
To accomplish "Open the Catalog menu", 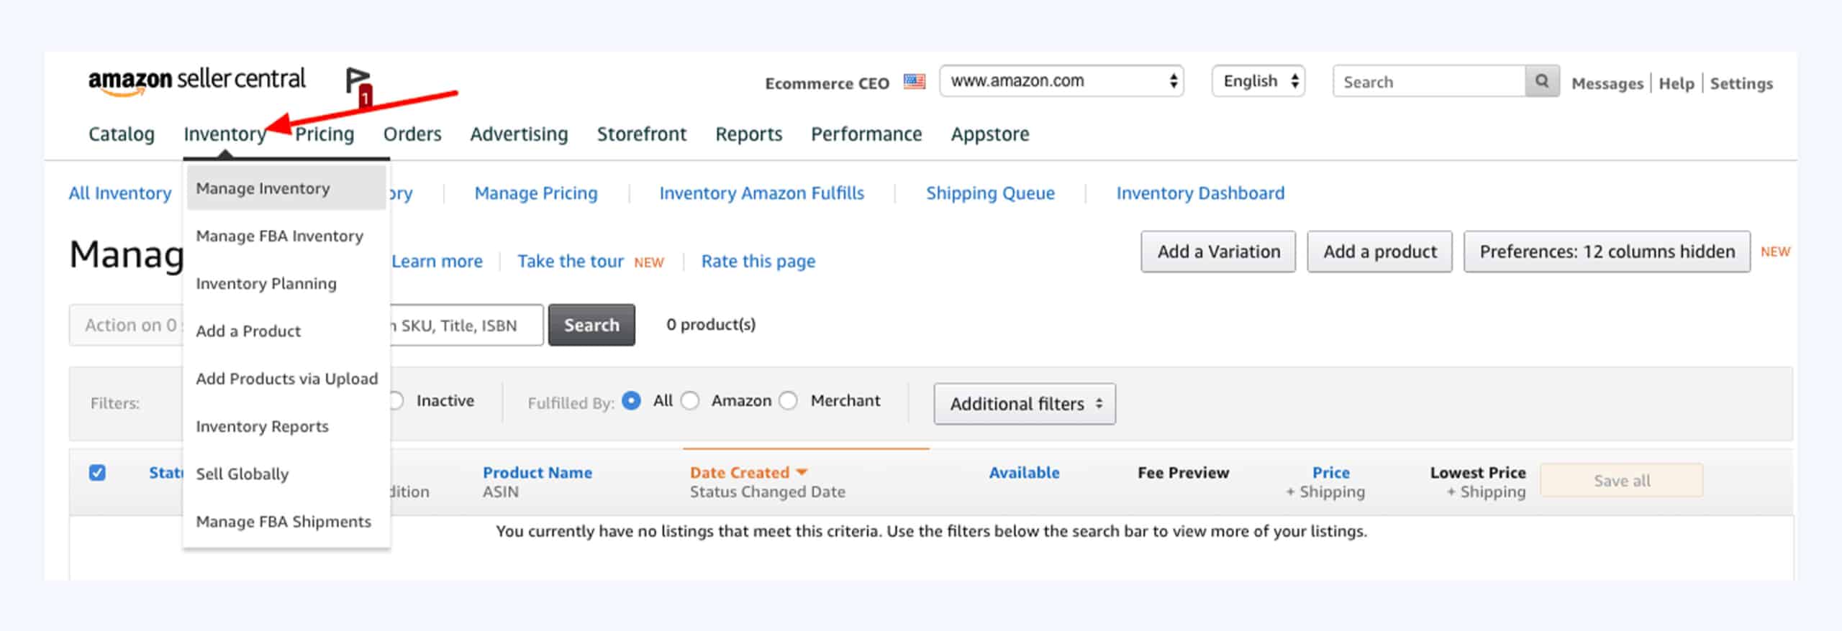I will tap(122, 134).
